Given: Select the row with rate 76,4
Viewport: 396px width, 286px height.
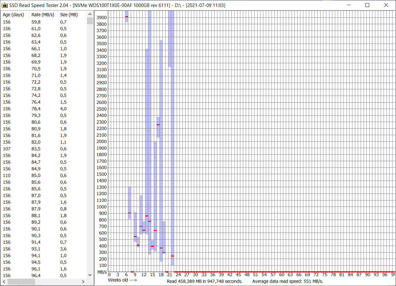Looking at the screenshot, I should (44, 102).
